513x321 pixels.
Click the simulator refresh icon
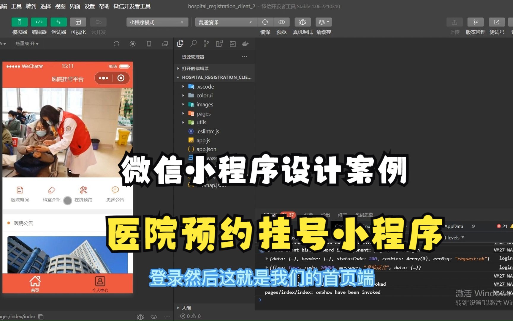pos(116,44)
